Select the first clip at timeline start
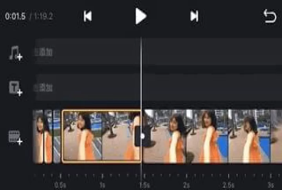Image resolution: width=282 pixels, height=190 pixels. pos(42,136)
